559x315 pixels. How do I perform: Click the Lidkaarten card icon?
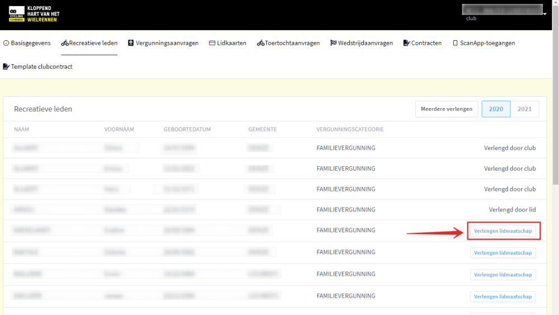[212, 43]
